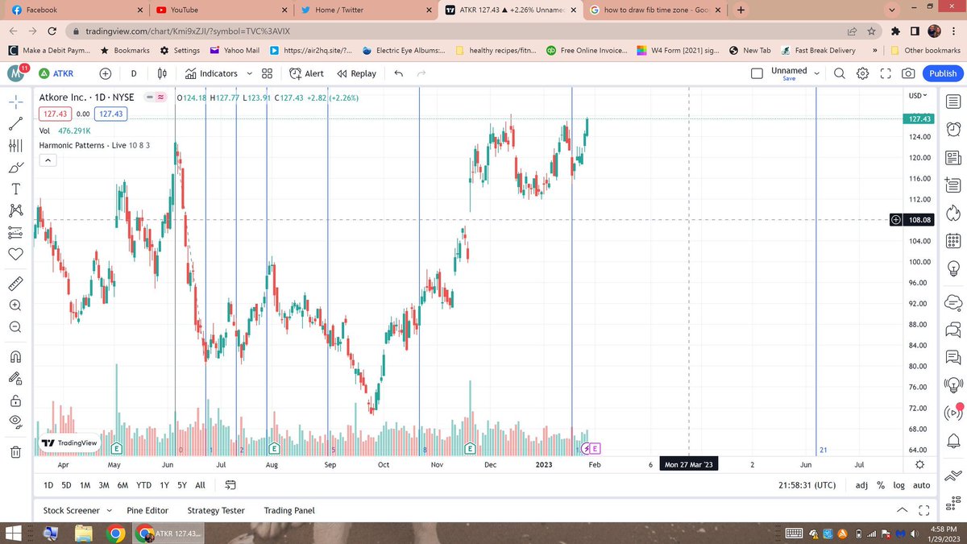Select the layout setup square icon
The height and width of the screenshot is (544, 967).
757,73
